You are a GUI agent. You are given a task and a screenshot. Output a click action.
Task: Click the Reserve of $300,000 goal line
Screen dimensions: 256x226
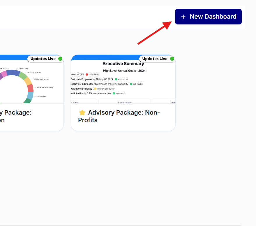[x=107, y=84]
